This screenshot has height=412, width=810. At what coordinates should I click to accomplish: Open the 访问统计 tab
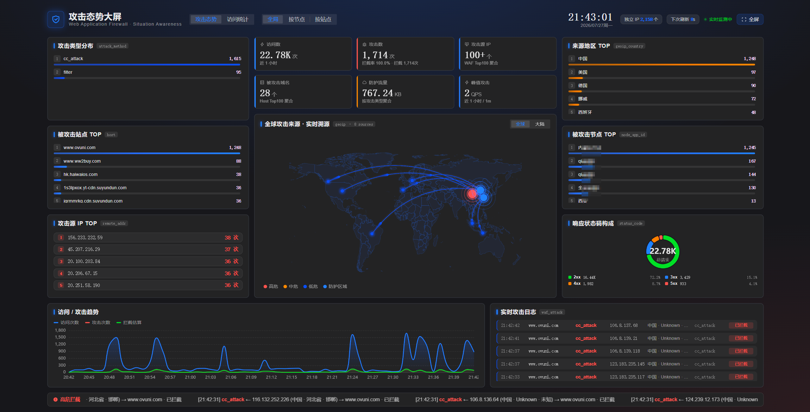point(238,19)
